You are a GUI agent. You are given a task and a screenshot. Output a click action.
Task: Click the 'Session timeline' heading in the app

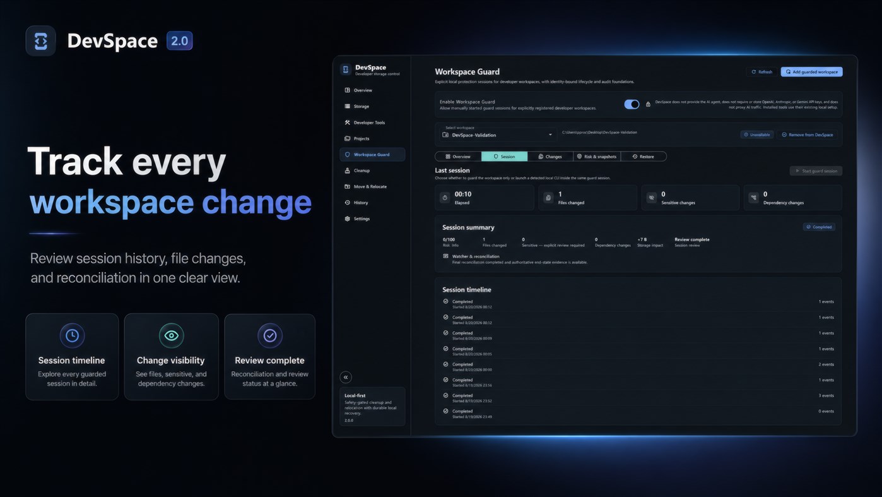(467, 290)
